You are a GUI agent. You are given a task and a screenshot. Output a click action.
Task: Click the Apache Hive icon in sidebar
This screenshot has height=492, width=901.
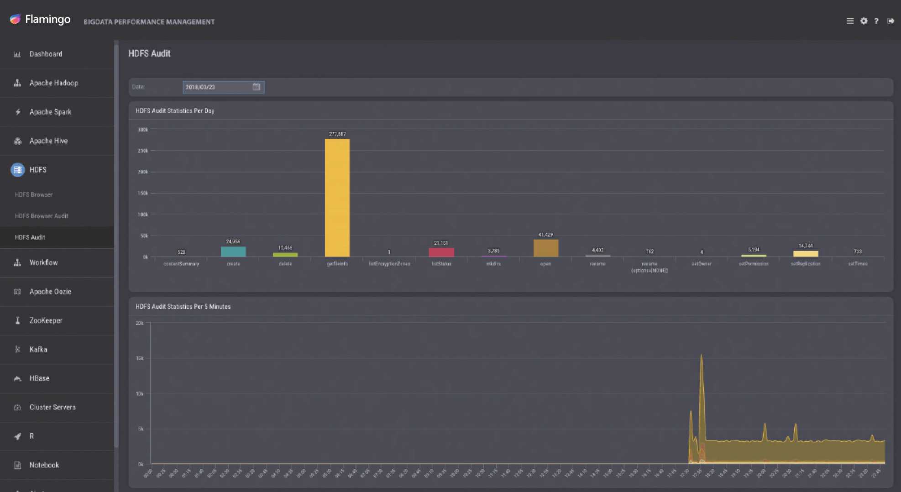pyautogui.click(x=17, y=141)
